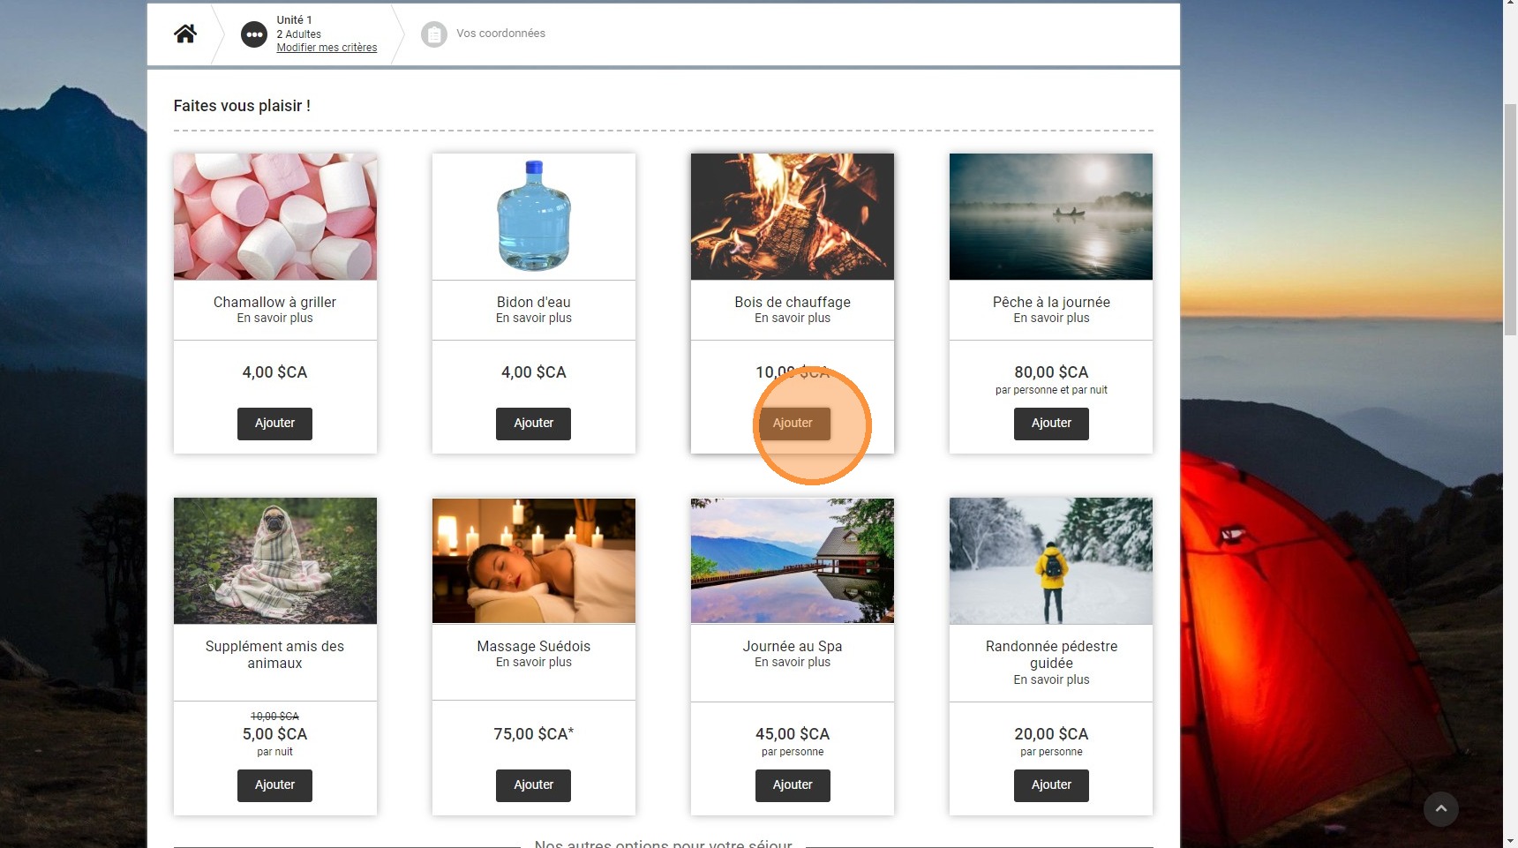Viewport: 1518px width, 848px height.
Task: Add Randonnée pédestre guidée option
Action: coord(1051,785)
